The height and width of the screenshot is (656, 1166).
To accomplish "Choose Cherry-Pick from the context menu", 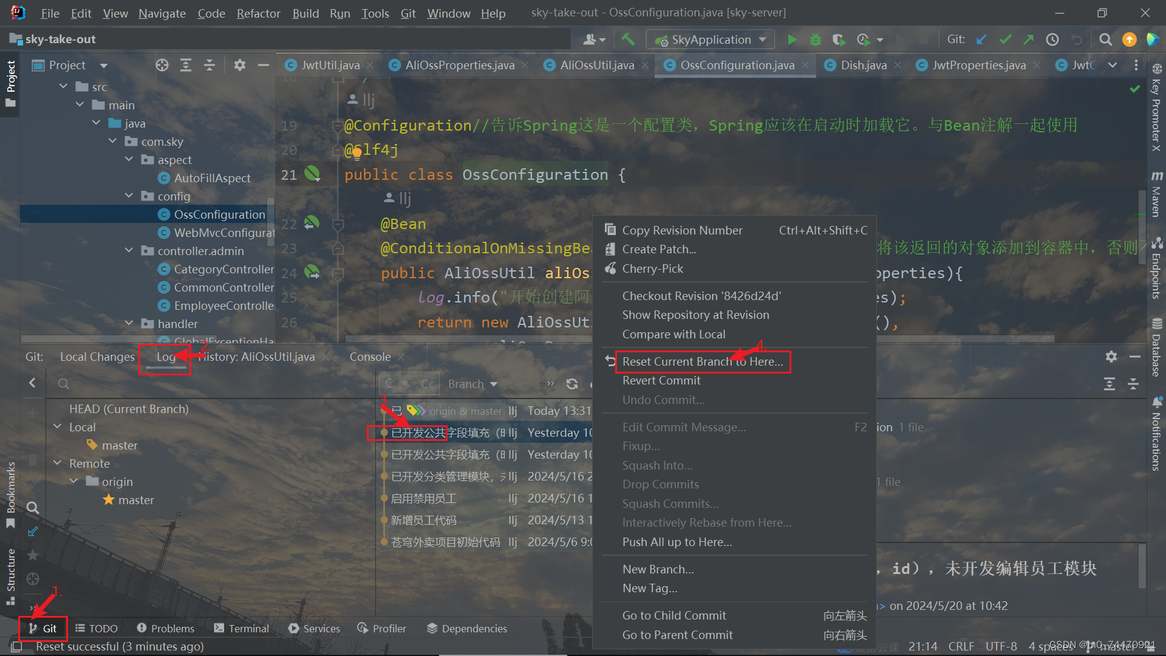I will [x=652, y=268].
